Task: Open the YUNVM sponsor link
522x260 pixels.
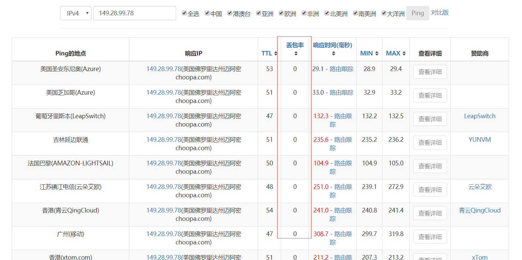Action: tap(480, 140)
